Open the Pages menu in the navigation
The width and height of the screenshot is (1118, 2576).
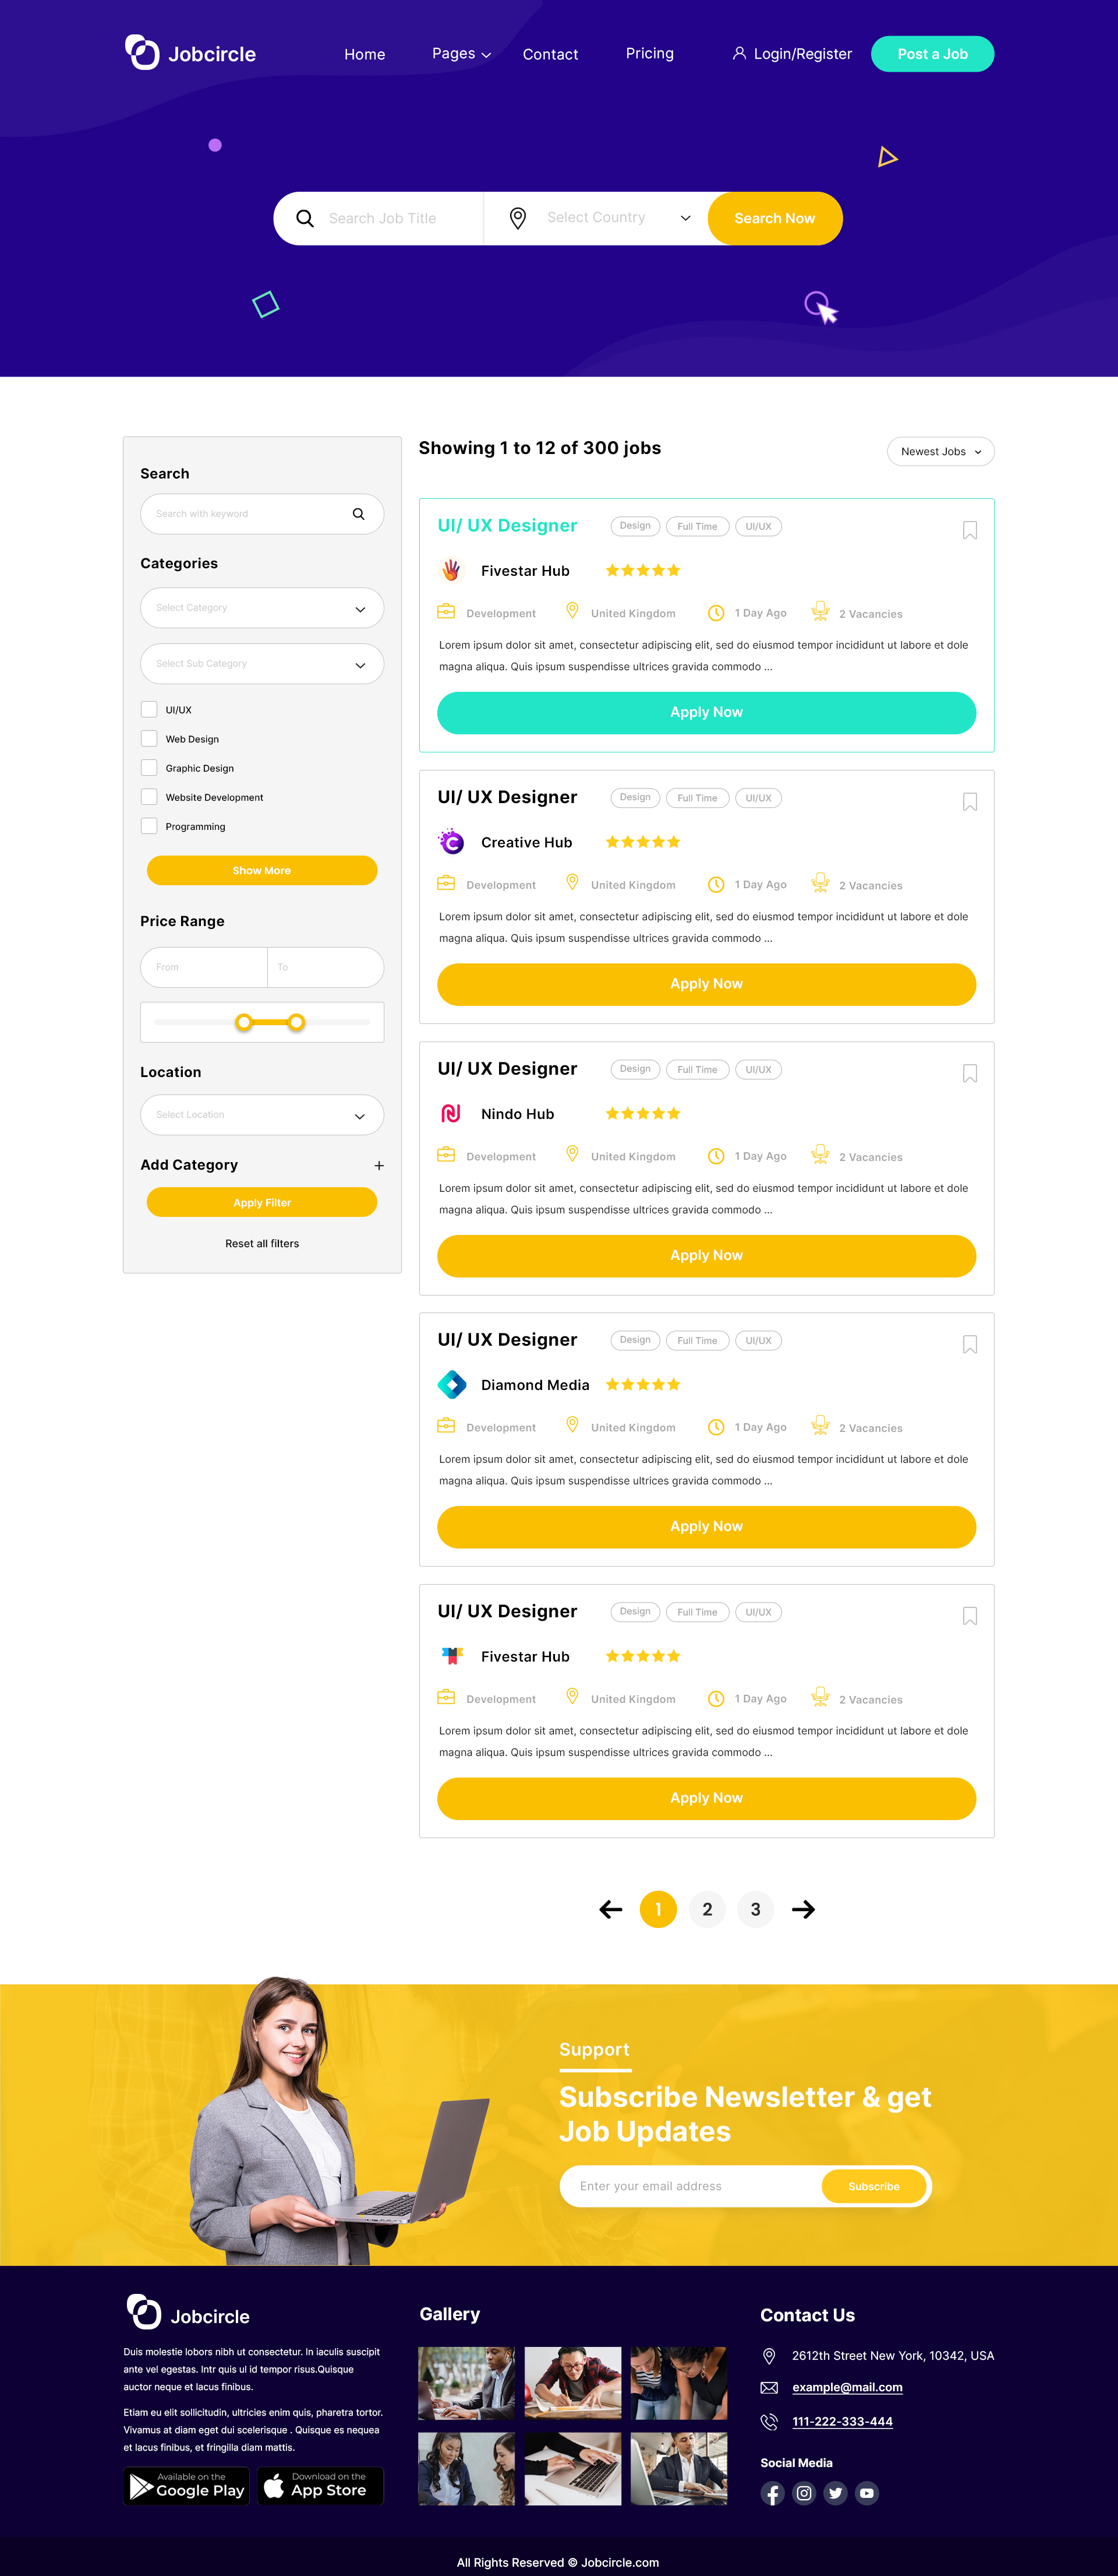tap(459, 53)
